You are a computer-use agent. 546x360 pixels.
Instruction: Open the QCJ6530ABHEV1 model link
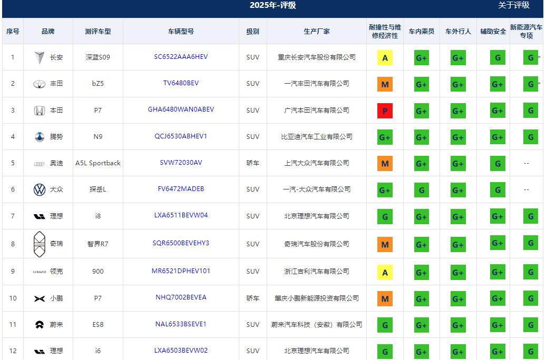[181, 136]
